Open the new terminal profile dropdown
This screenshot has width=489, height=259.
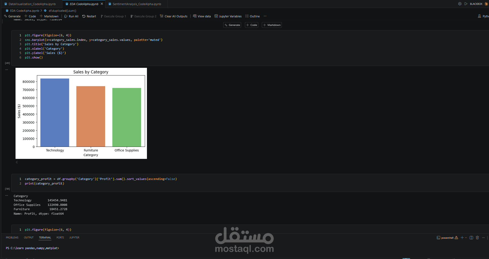(466, 238)
